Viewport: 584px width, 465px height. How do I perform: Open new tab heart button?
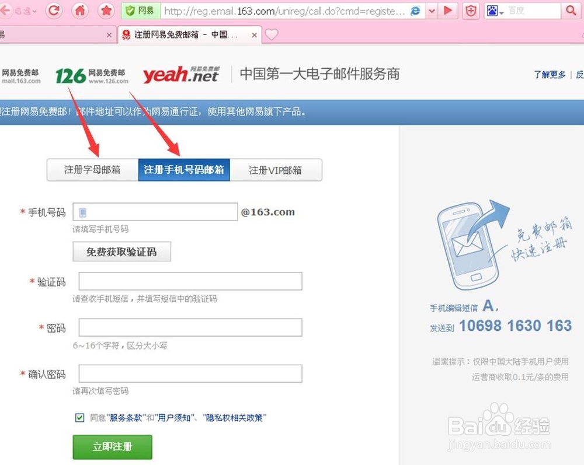(x=272, y=34)
